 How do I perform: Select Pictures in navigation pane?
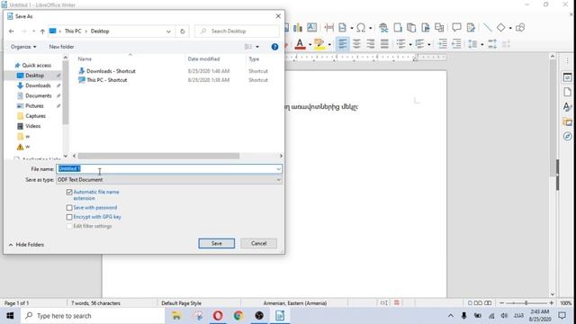click(34, 106)
